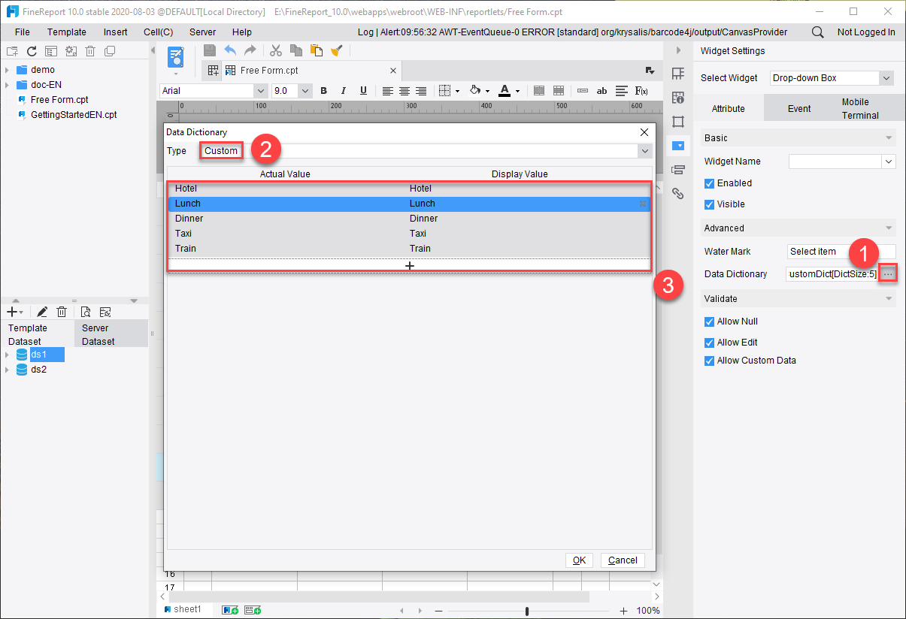
Task: Click the Not Logged In link
Action: [x=866, y=32]
